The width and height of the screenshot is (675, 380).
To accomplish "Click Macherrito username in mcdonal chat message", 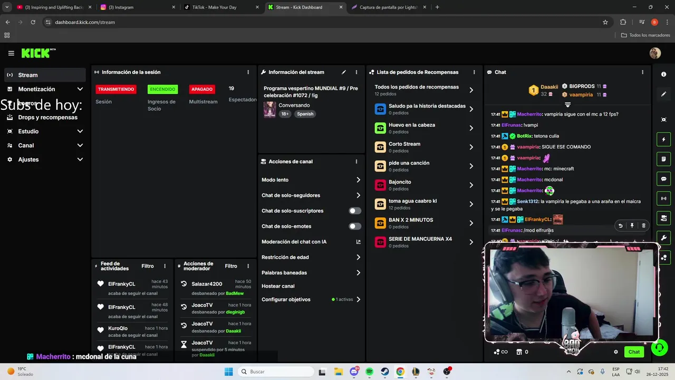I will click(x=529, y=180).
